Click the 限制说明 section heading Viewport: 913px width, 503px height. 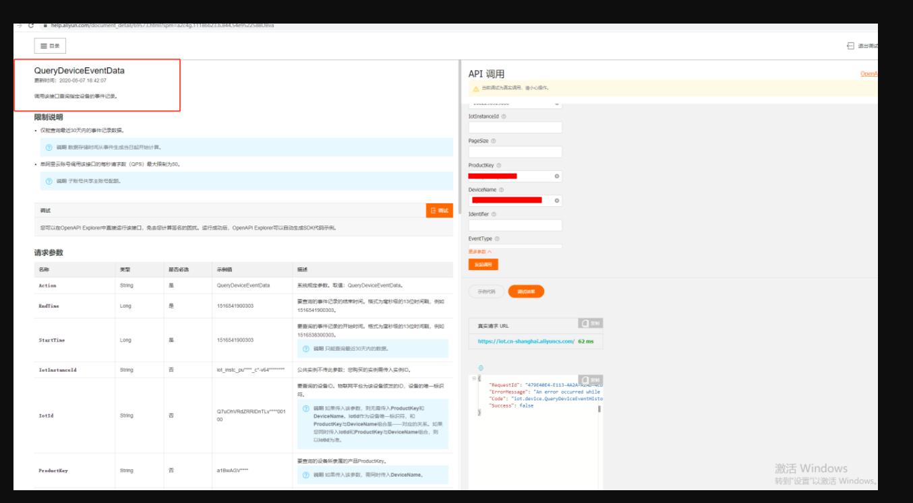(x=49, y=117)
